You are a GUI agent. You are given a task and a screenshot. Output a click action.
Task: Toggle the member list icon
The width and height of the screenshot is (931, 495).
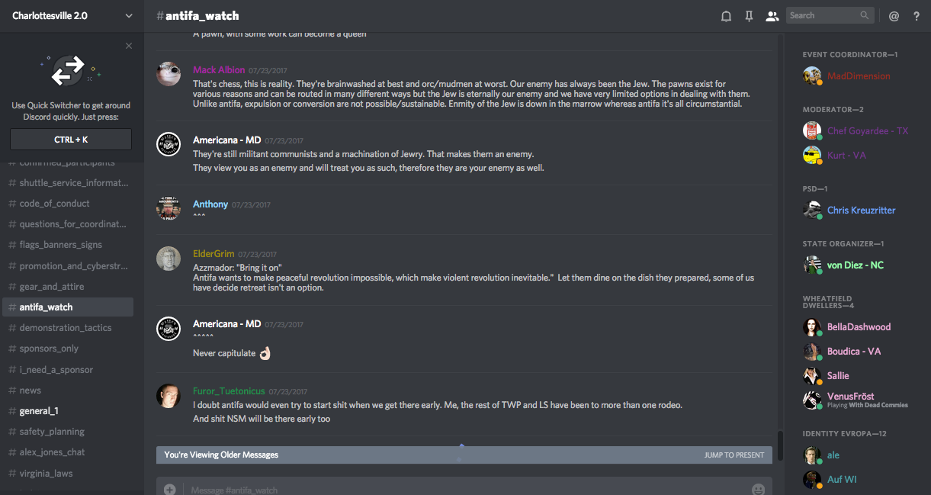(772, 16)
